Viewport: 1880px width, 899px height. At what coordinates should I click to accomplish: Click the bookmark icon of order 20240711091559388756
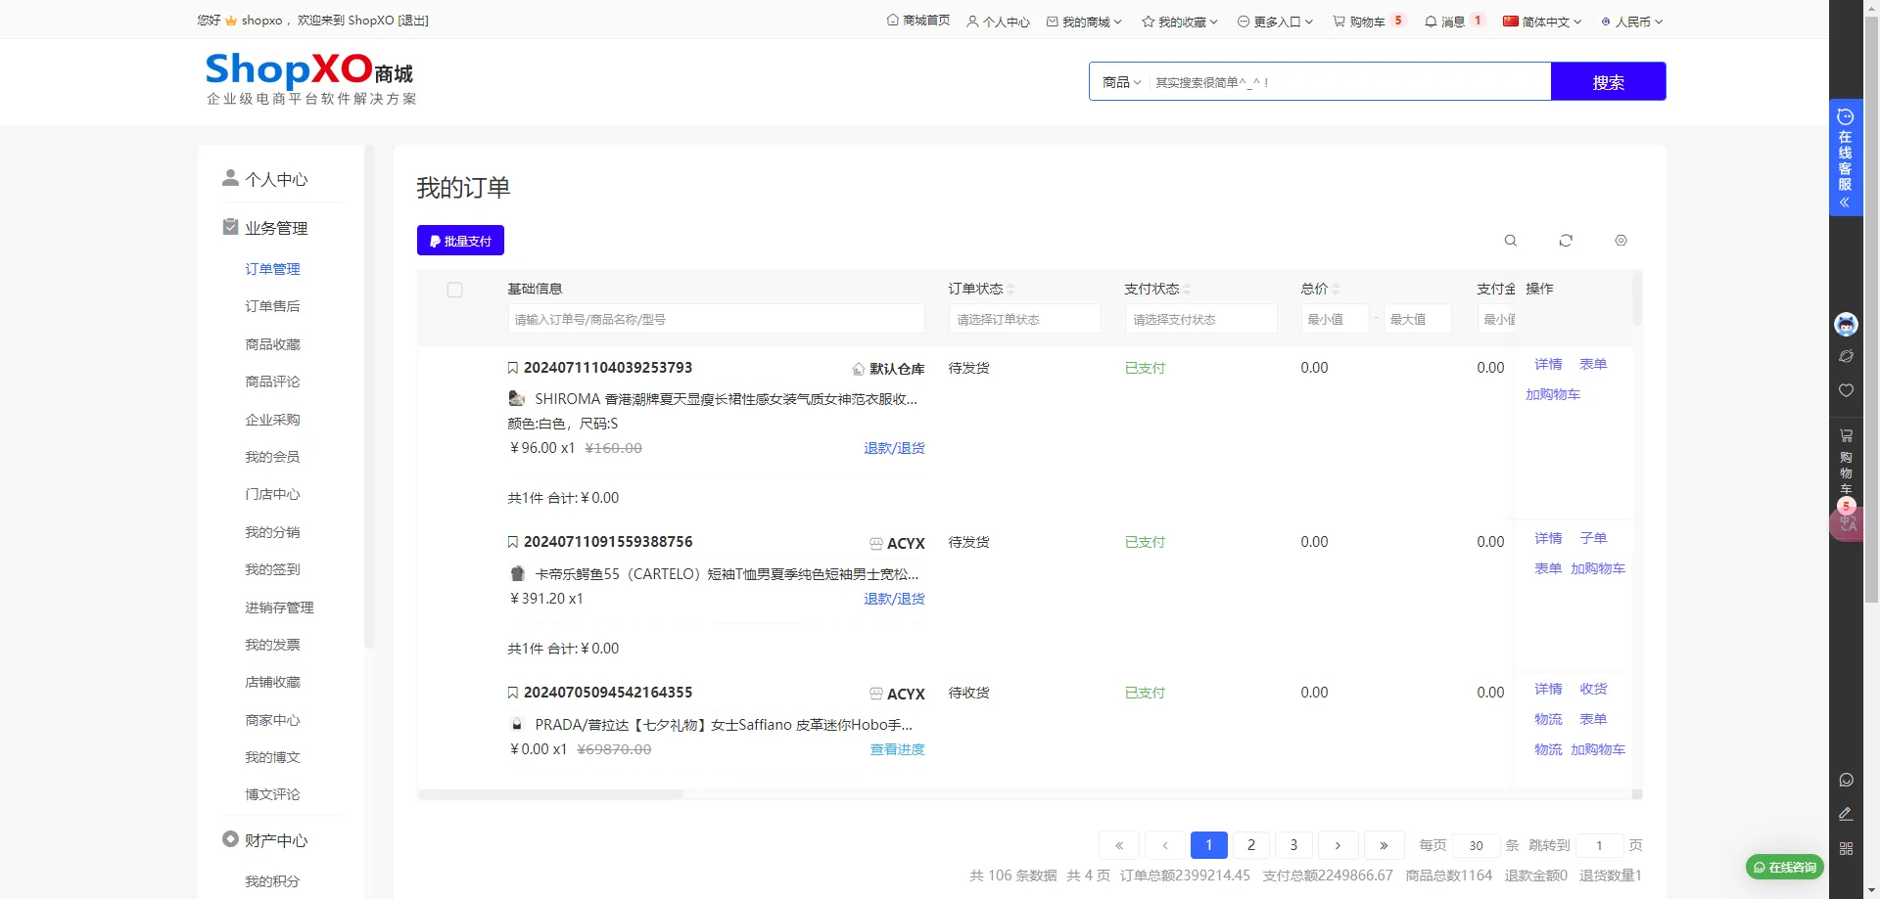point(512,542)
